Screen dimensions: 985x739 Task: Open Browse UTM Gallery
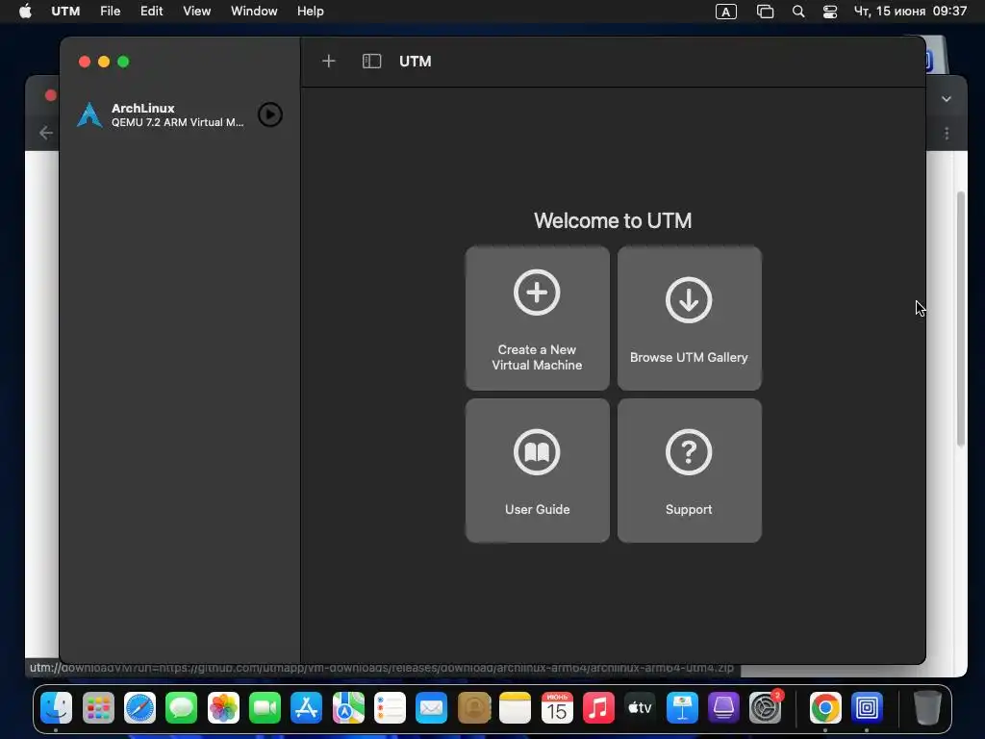pyautogui.click(x=689, y=318)
